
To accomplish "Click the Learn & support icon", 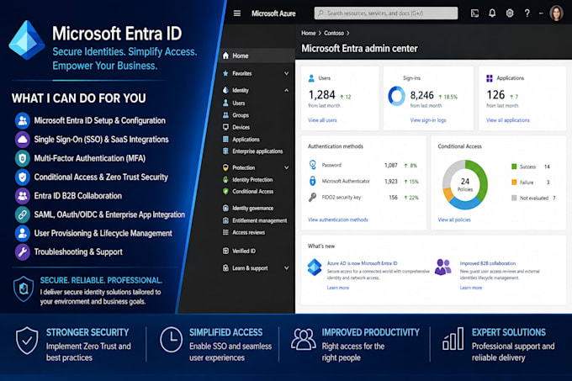I will 225,268.
